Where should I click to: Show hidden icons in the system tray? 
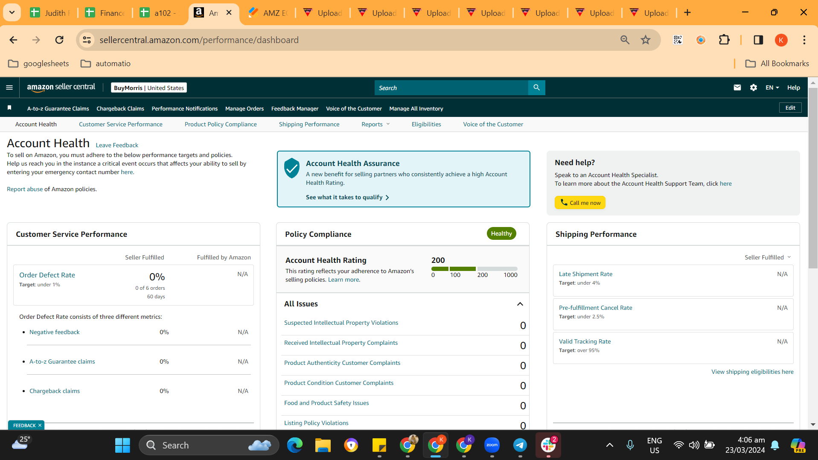tap(610, 445)
